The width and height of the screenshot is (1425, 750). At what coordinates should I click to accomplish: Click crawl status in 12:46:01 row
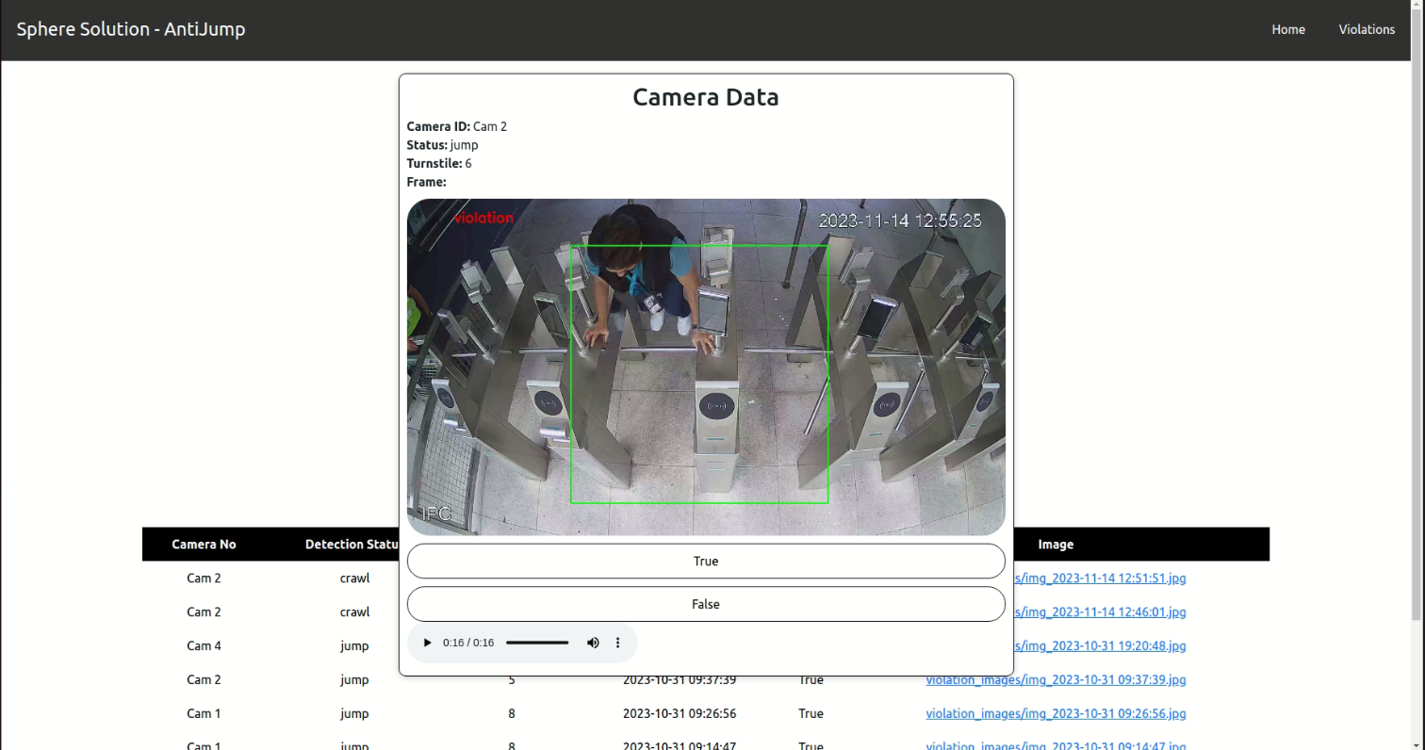click(x=354, y=611)
